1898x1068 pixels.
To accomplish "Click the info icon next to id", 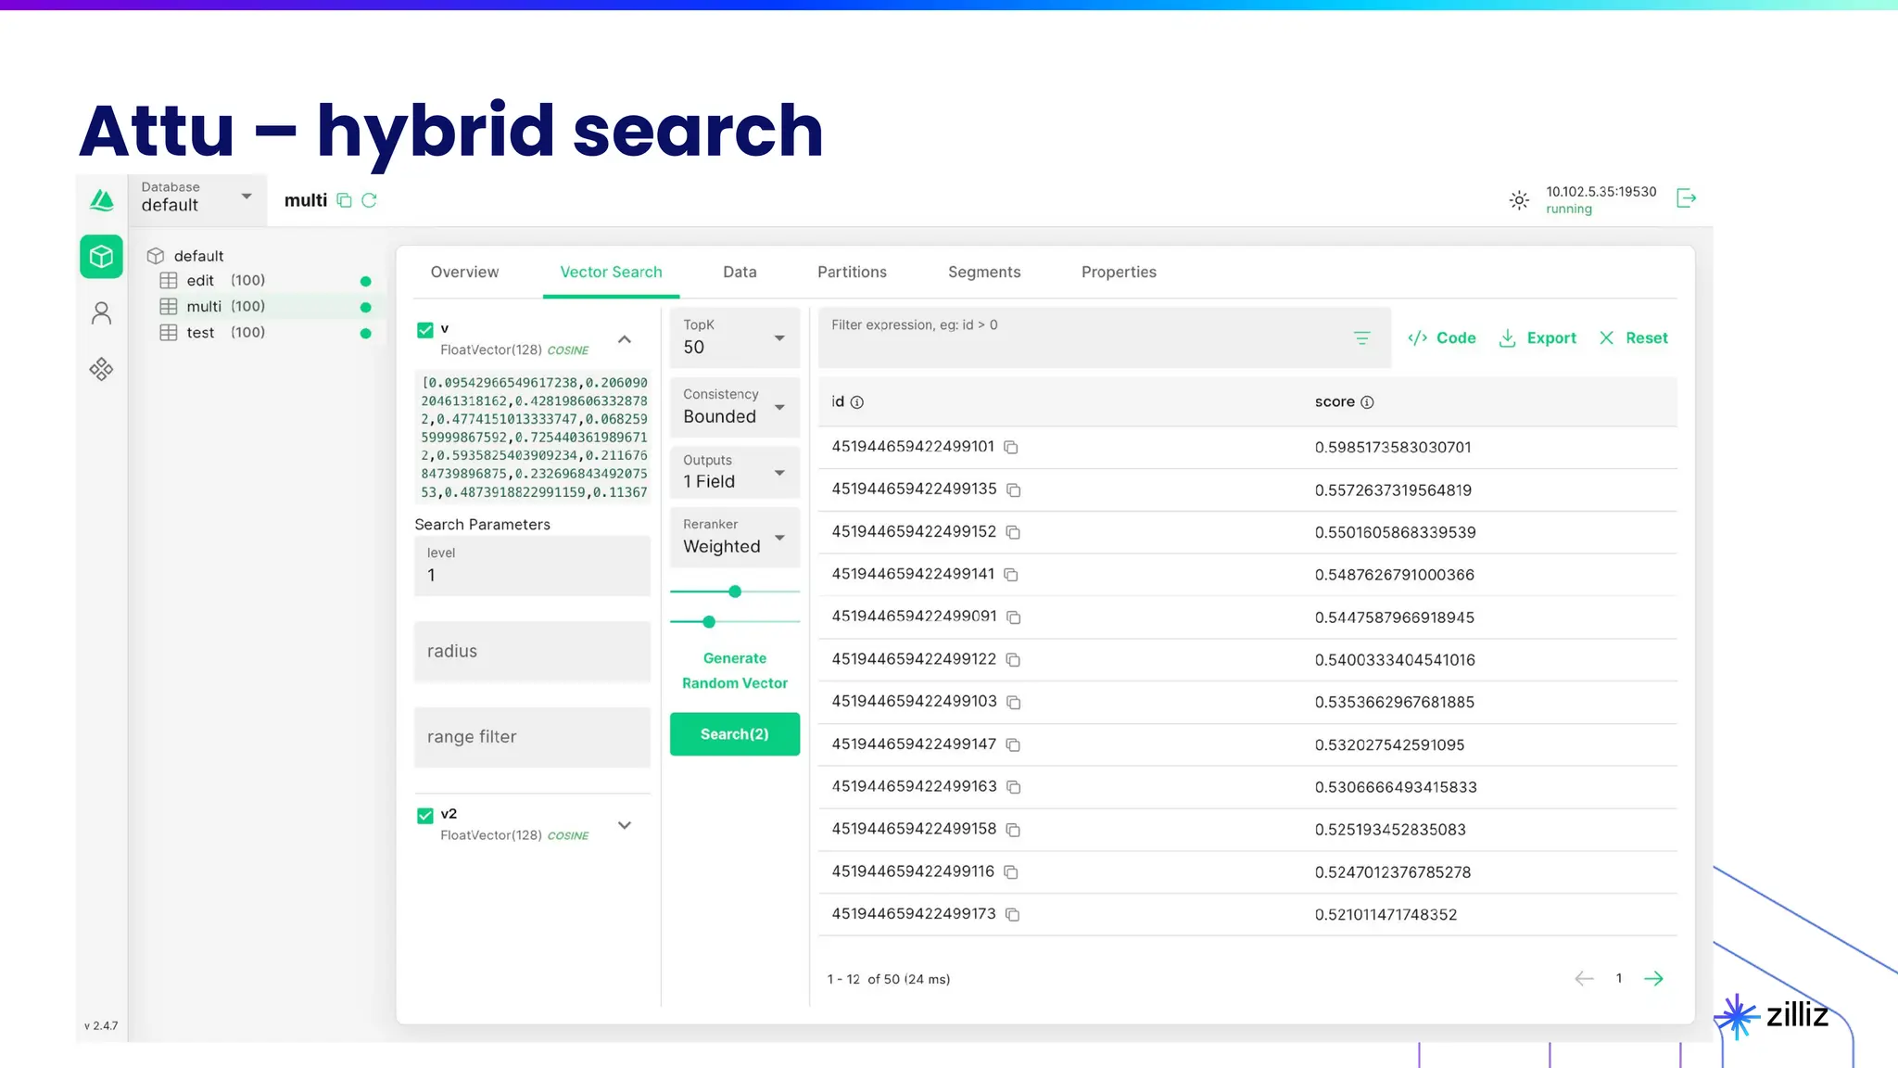I will 857,402.
